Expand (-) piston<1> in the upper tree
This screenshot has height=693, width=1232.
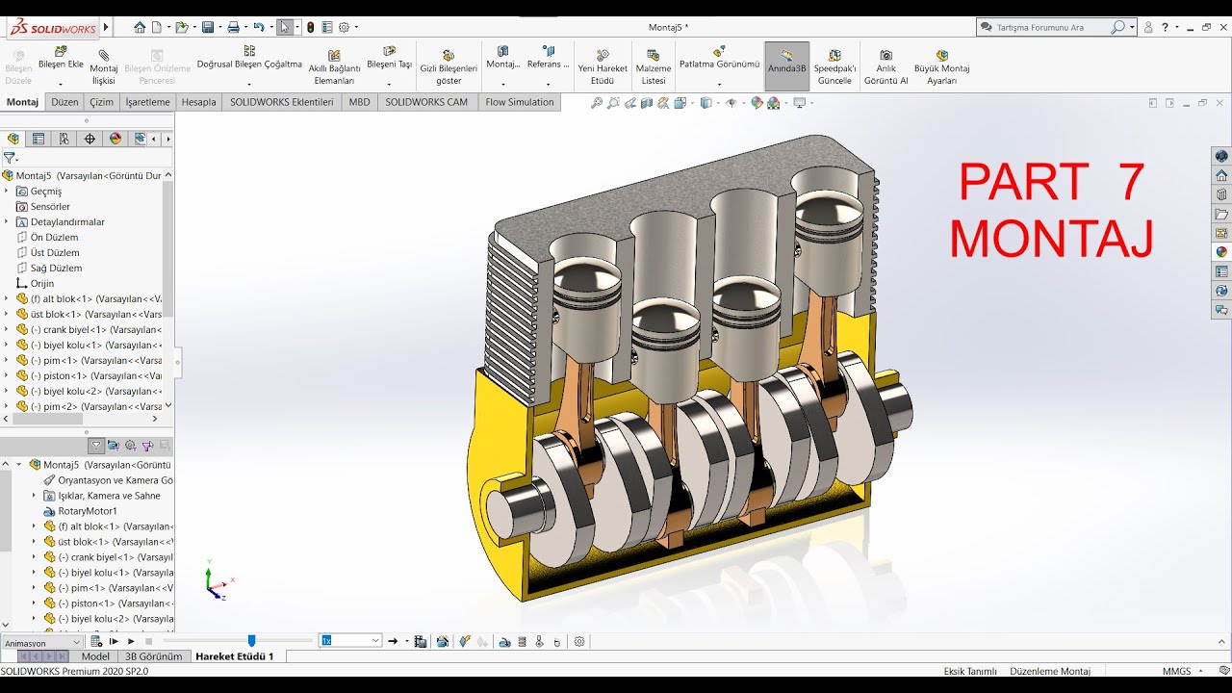pyautogui.click(x=7, y=376)
